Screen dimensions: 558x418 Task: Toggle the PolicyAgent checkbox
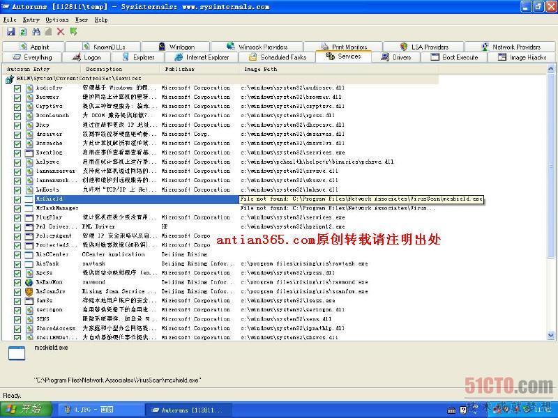pos(17,236)
